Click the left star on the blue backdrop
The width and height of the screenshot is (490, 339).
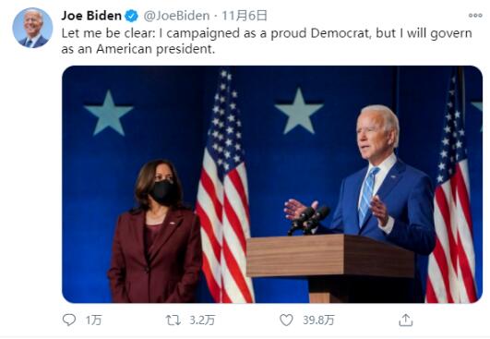109,113
